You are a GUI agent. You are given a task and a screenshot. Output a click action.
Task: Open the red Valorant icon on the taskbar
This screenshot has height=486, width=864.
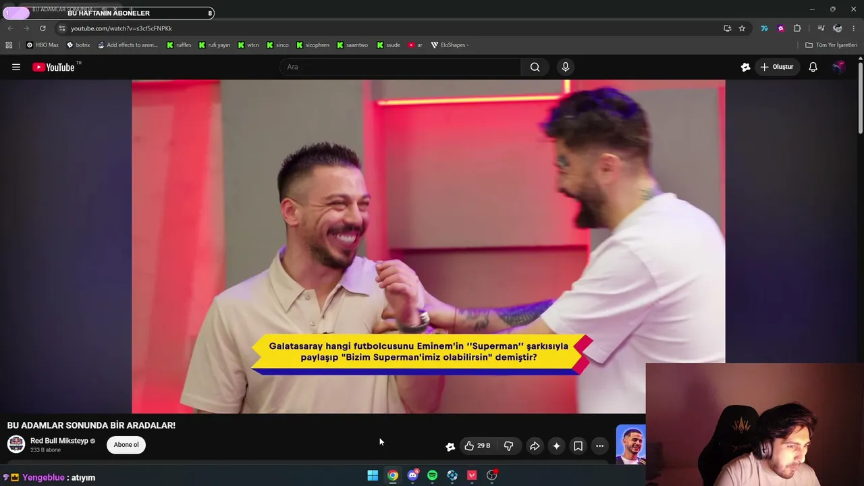[472, 475]
